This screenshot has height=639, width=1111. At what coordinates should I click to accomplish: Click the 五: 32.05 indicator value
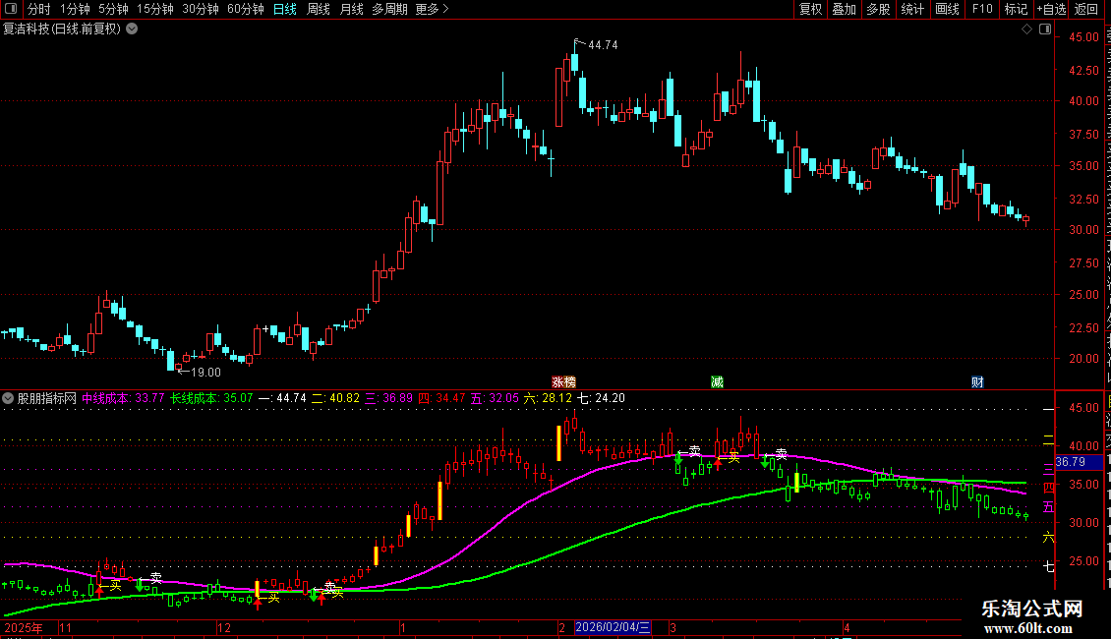(x=496, y=398)
